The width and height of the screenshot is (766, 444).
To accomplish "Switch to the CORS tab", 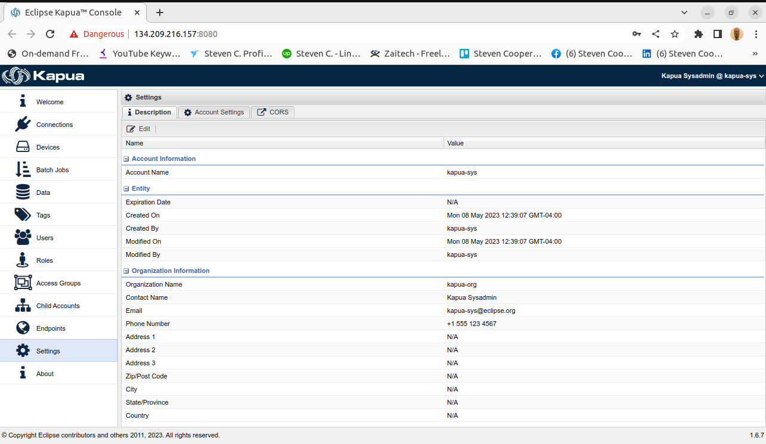I will 273,112.
